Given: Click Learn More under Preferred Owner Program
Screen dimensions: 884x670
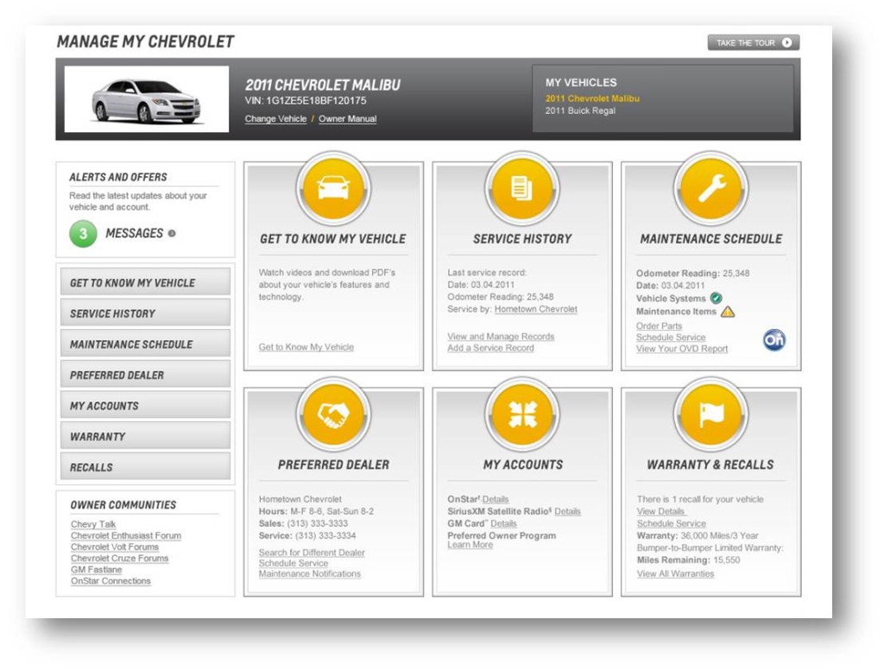Looking at the screenshot, I should pyautogui.click(x=470, y=545).
